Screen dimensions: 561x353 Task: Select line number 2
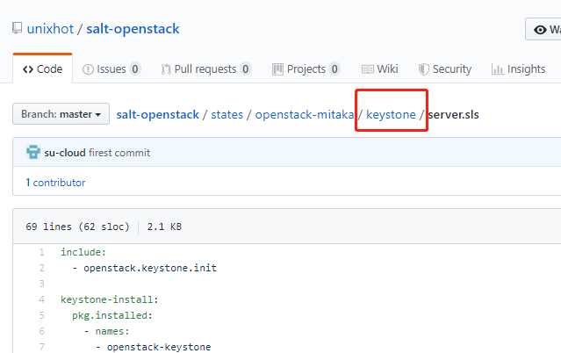[x=42, y=268]
